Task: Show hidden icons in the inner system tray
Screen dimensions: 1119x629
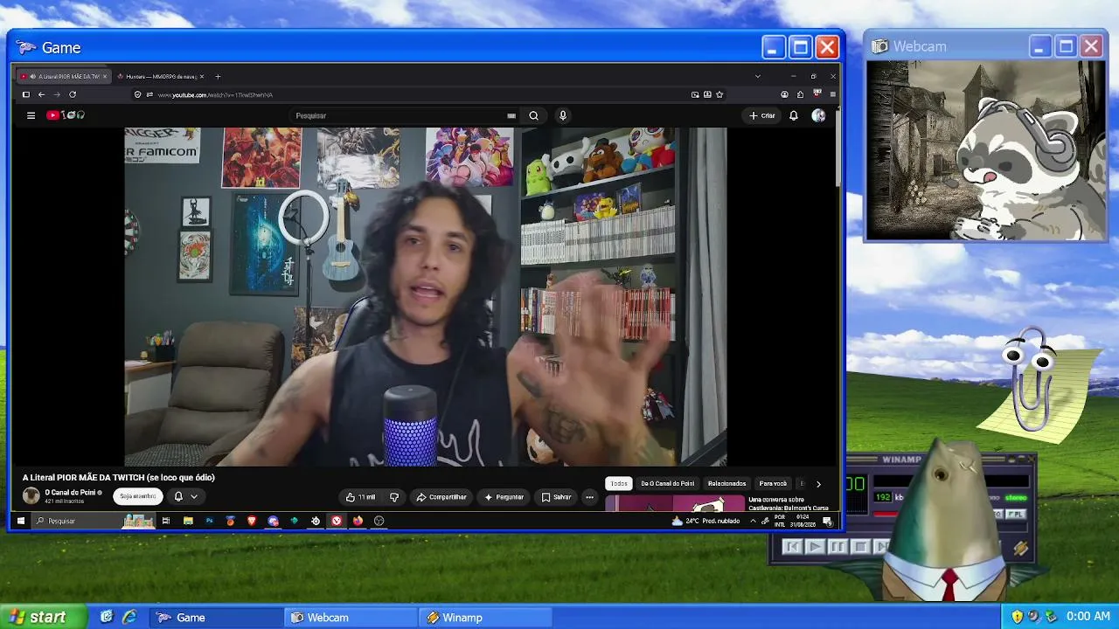Action: point(753,521)
